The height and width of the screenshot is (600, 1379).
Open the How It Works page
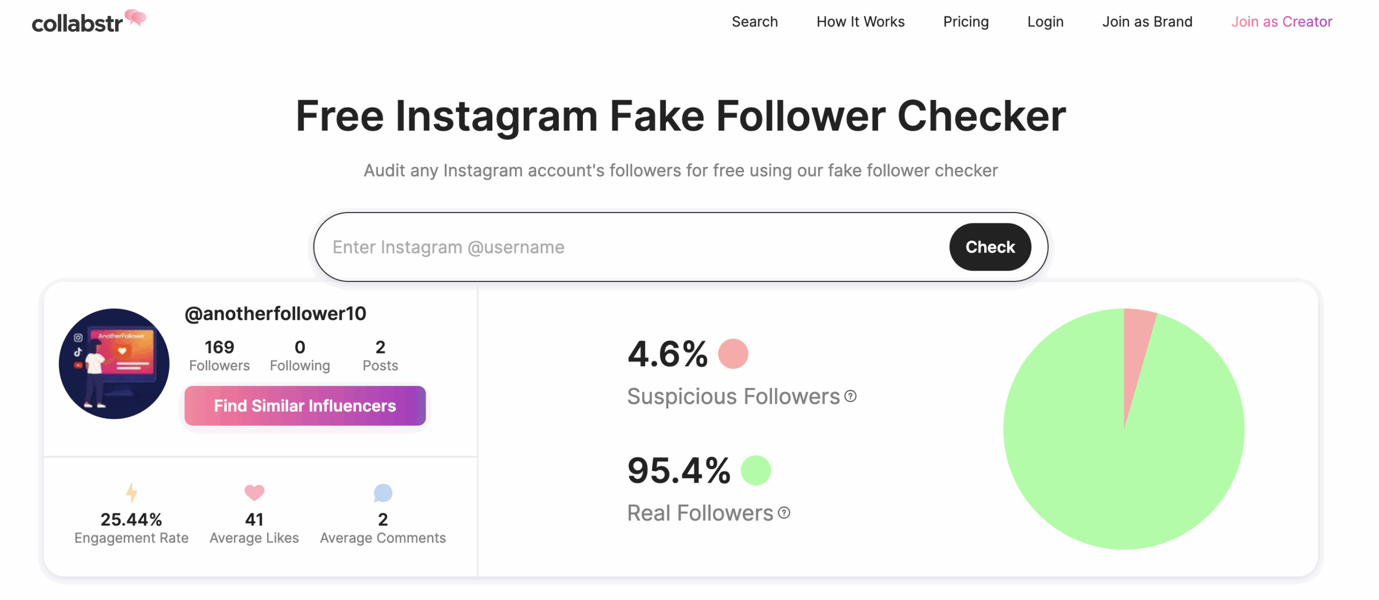[860, 22]
